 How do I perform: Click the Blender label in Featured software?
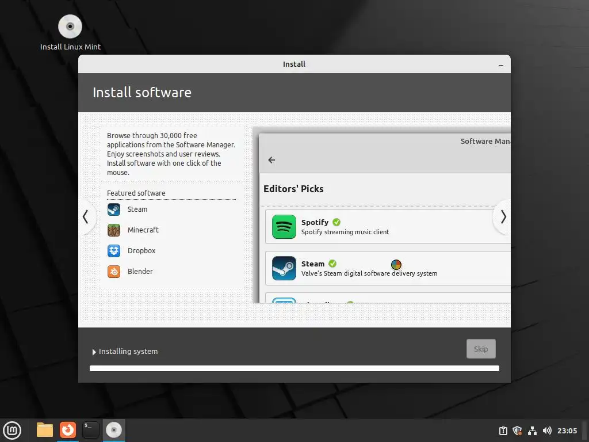click(140, 272)
